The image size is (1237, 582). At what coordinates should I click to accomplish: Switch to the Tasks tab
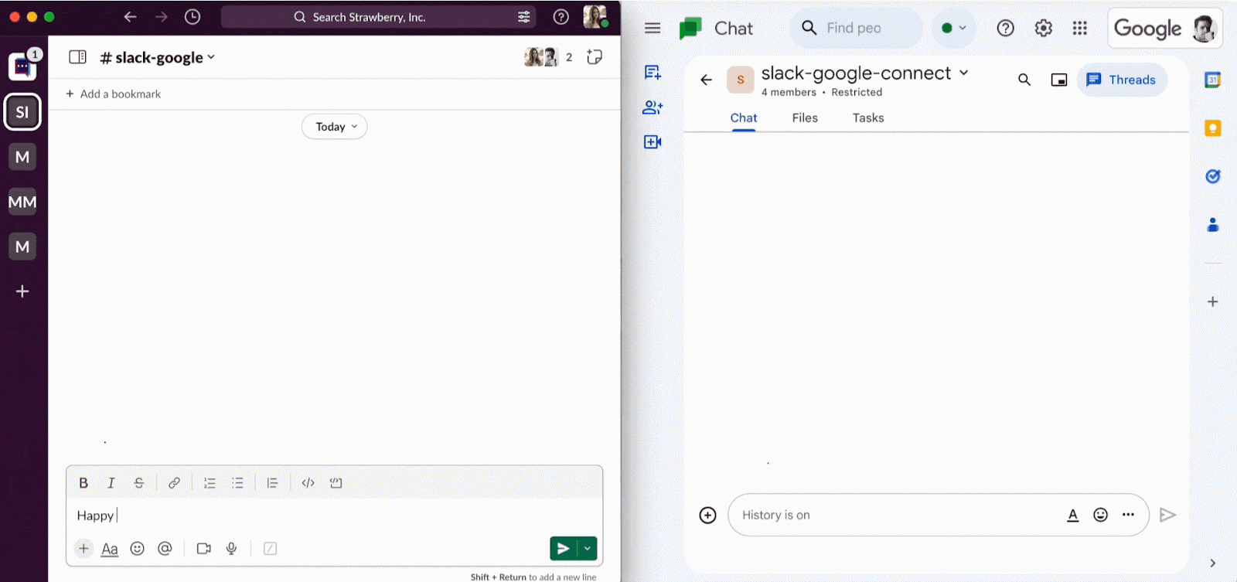tap(867, 118)
